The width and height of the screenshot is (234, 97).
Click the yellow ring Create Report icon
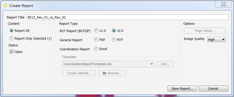coord(5,6)
